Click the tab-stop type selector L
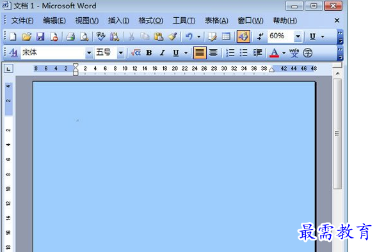 [x=8, y=69]
